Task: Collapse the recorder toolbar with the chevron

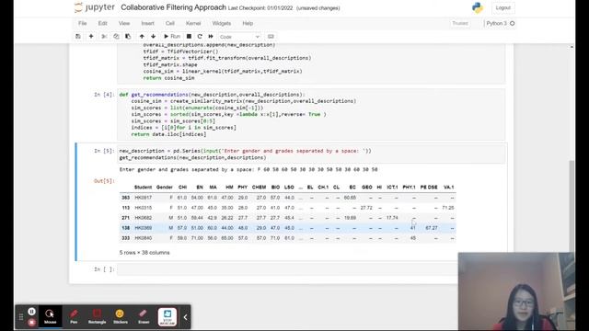Action: (x=185, y=317)
